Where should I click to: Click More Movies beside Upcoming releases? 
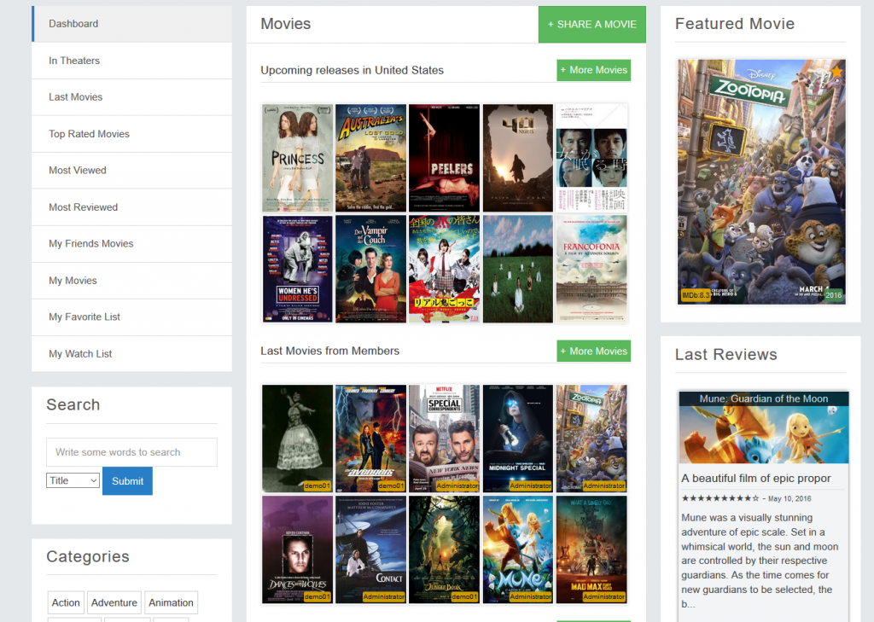[594, 70]
